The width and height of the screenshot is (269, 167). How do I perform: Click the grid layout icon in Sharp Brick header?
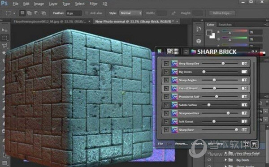pos(176,51)
